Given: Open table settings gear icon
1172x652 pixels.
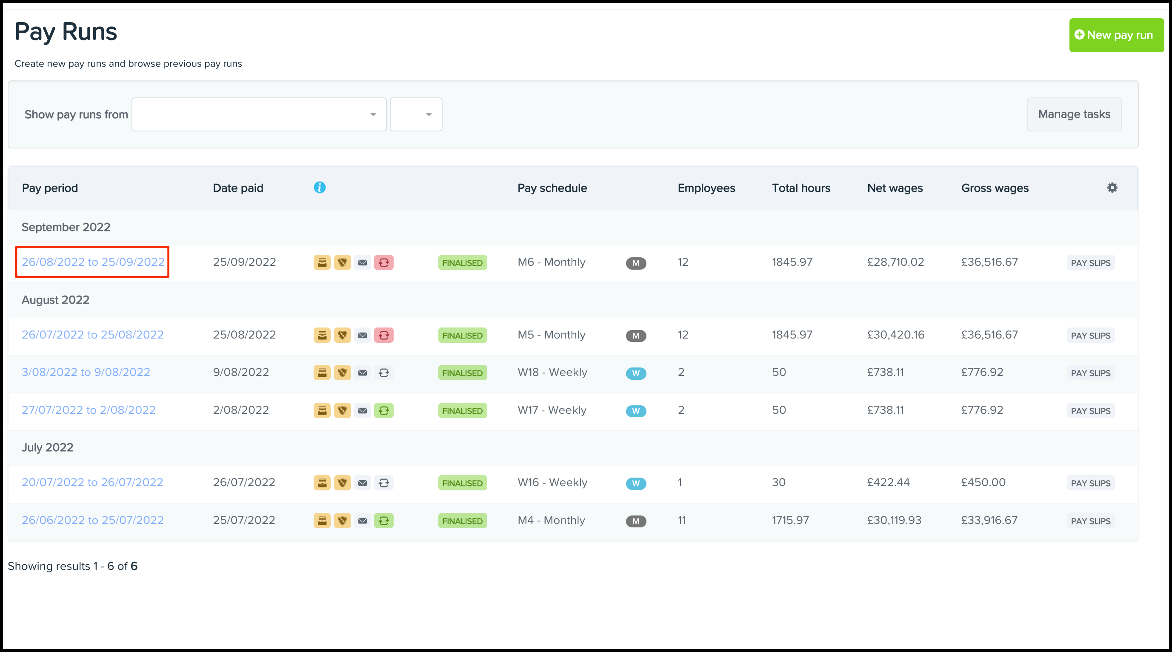Looking at the screenshot, I should (1112, 187).
